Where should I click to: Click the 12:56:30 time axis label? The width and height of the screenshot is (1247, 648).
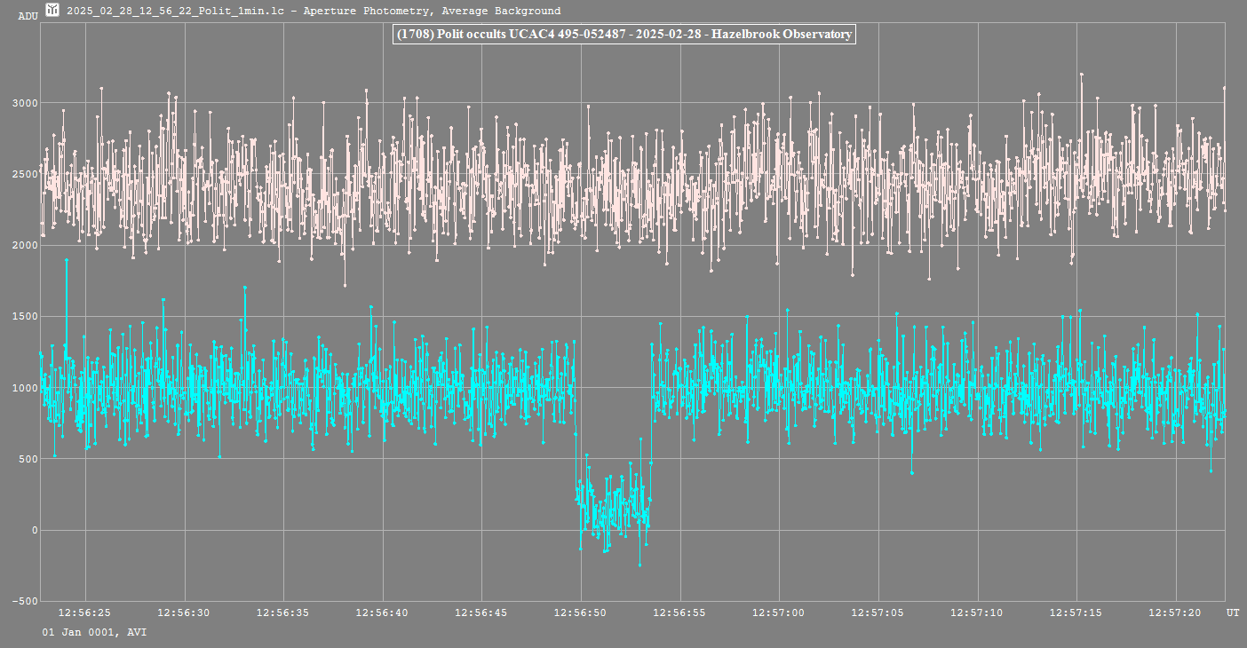185,612
